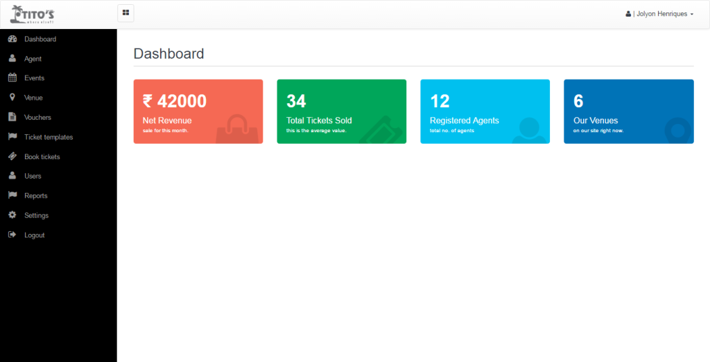
Task: Click the Ticket templates flag icon
Action: pyautogui.click(x=12, y=136)
